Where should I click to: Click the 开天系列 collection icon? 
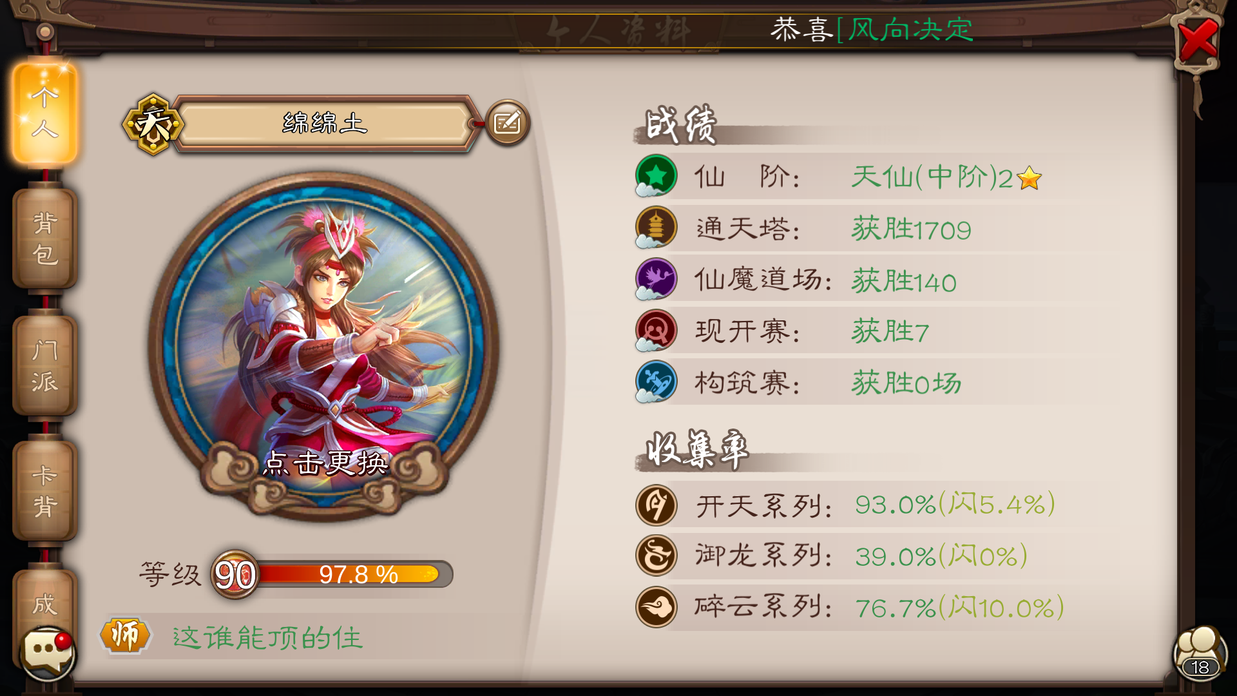pyautogui.click(x=656, y=505)
